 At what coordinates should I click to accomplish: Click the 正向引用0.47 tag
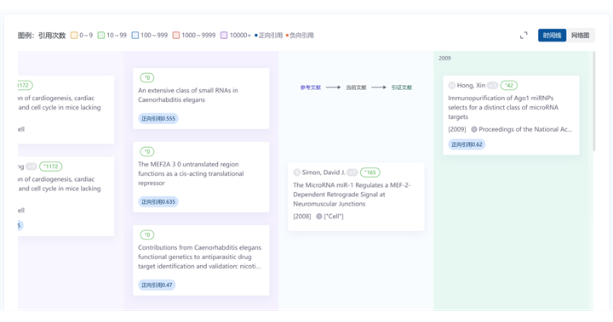point(157,285)
